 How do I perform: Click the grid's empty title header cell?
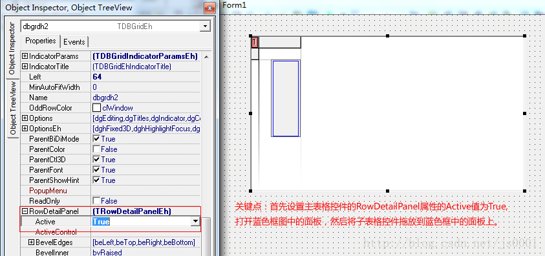point(280,43)
